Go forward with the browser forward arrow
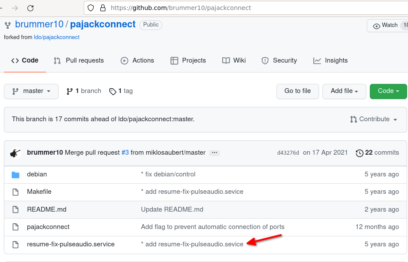Viewport: 408px width, 262px height. [15, 8]
